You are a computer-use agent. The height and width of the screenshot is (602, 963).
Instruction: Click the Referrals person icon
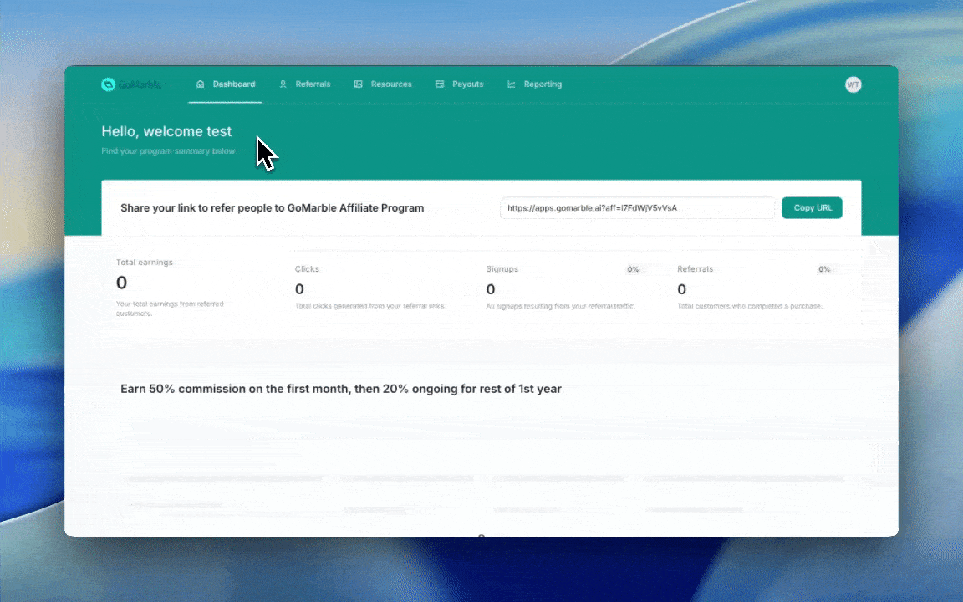(x=283, y=84)
